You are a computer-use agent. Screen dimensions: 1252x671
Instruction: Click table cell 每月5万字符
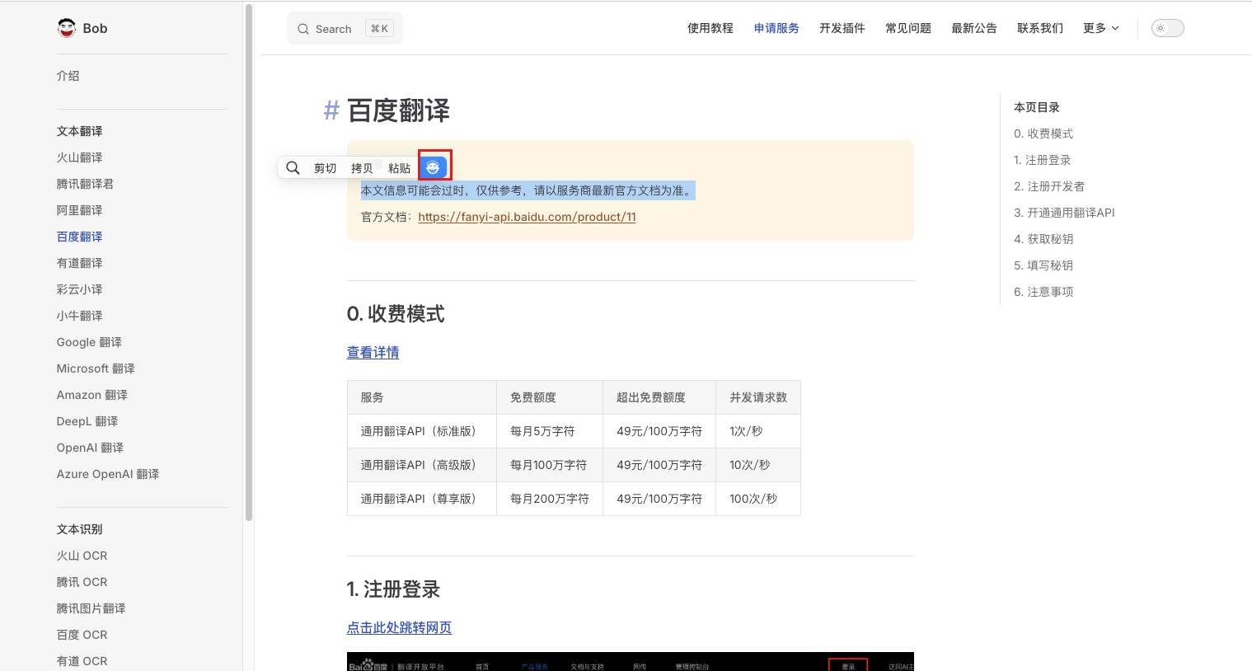point(550,431)
